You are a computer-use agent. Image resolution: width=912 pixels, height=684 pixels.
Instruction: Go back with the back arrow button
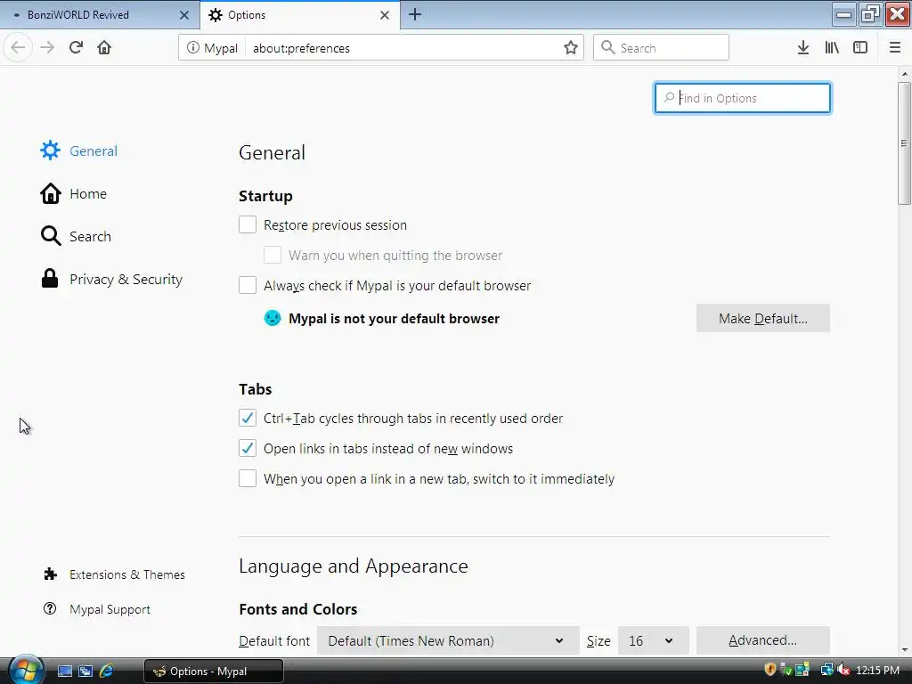tap(18, 48)
